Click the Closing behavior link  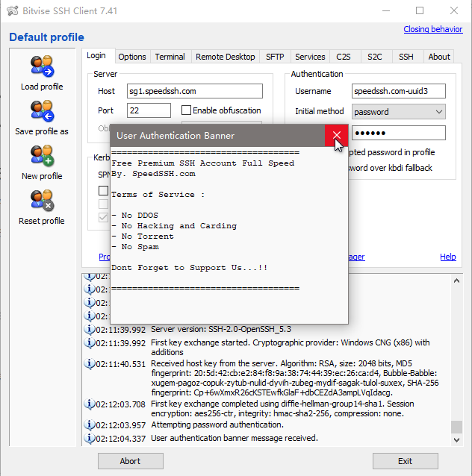coord(433,29)
